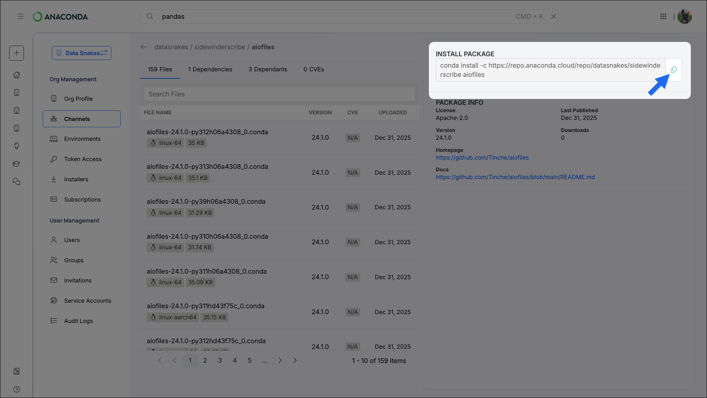Go to next page of files

pyautogui.click(x=280, y=360)
